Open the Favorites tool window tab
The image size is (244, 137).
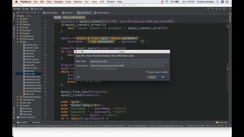(14, 113)
